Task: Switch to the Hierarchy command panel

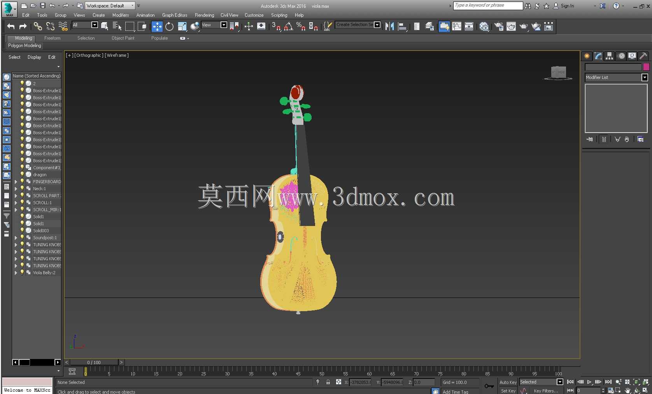Action: tap(610, 56)
